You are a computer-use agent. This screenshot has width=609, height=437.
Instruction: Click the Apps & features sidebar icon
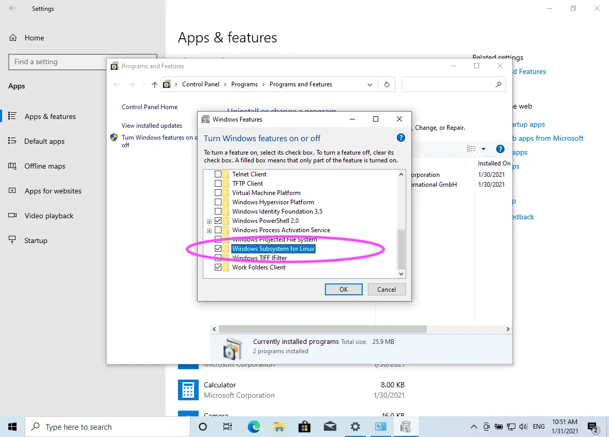pyautogui.click(x=11, y=116)
